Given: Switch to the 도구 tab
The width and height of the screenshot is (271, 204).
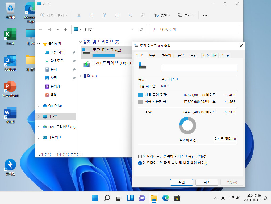Looking at the screenshot, I should (x=152, y=55).
